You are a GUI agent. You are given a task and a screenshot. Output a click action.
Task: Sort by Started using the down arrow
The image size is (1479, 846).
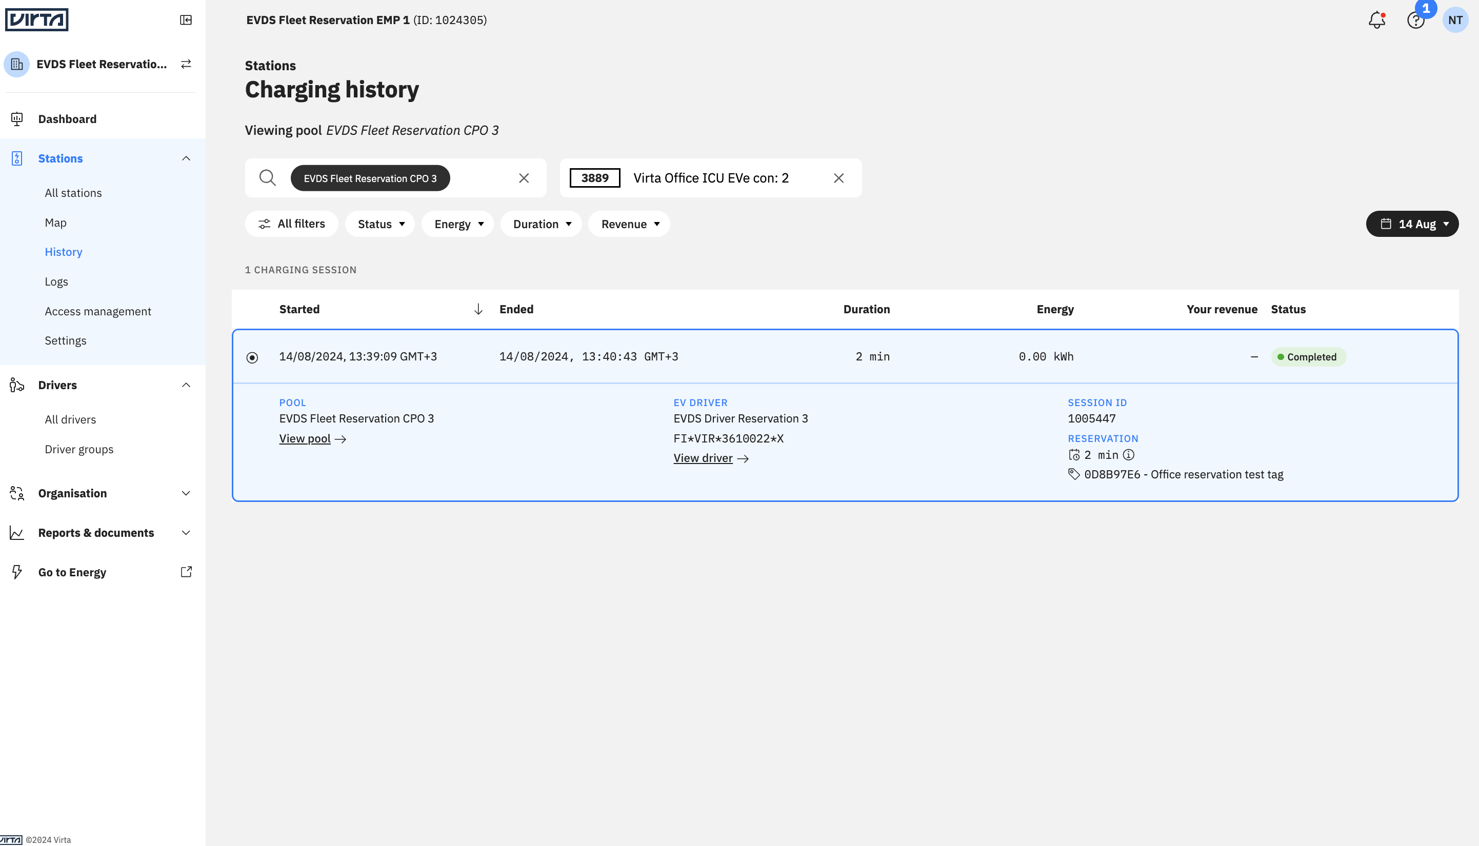click(x=478, y=309)
